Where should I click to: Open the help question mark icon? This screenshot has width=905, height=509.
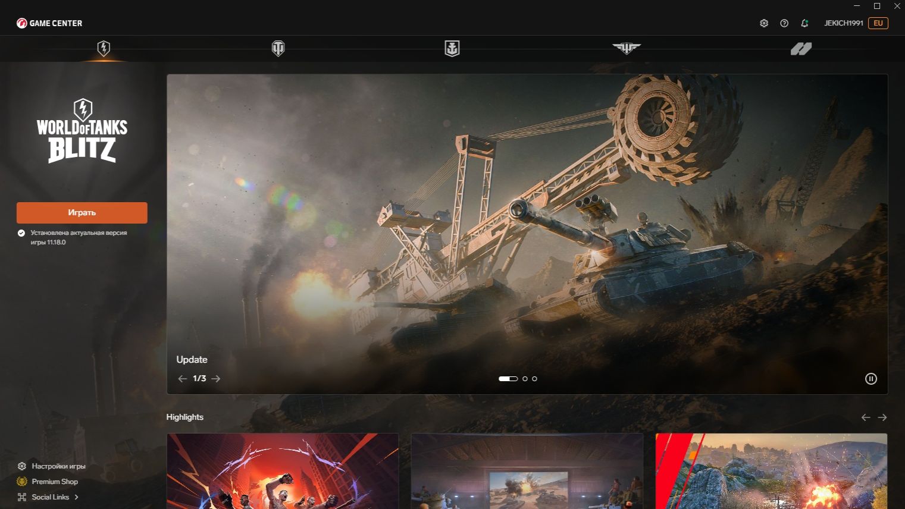point(784,23)
